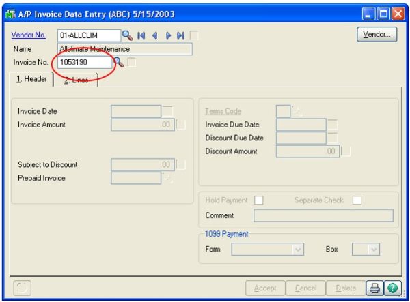Switch to the 1. Header tab
Image resolution: width=410 pixels, height=302 pixels.
coord(31,79)
